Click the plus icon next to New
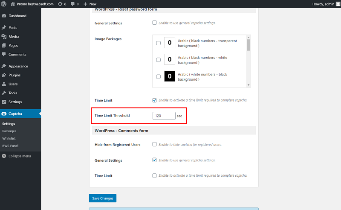 pyautogui.click(x=86, y=4)
